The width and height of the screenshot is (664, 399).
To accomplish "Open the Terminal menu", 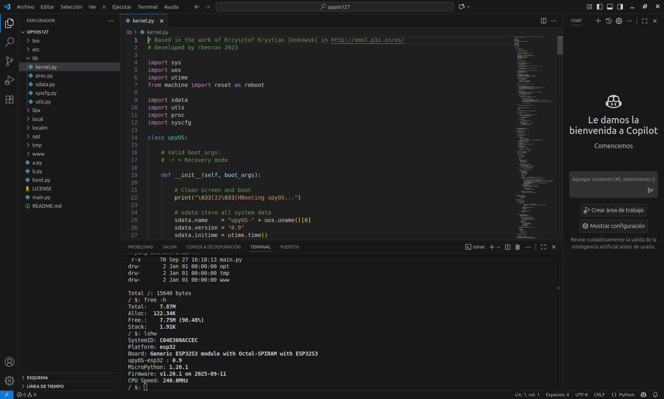I will click(147, 7).
